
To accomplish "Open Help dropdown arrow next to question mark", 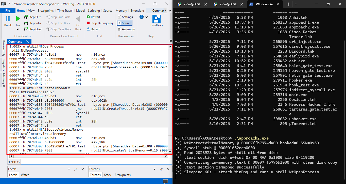I will (x=147, y=17).
